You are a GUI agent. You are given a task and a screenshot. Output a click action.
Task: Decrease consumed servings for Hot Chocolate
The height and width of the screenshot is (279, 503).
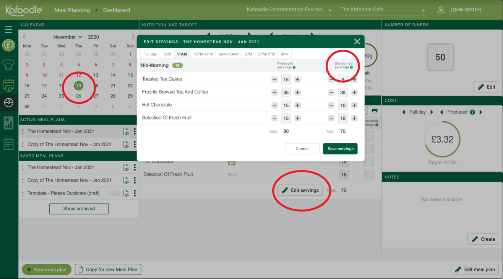point(331,105)
